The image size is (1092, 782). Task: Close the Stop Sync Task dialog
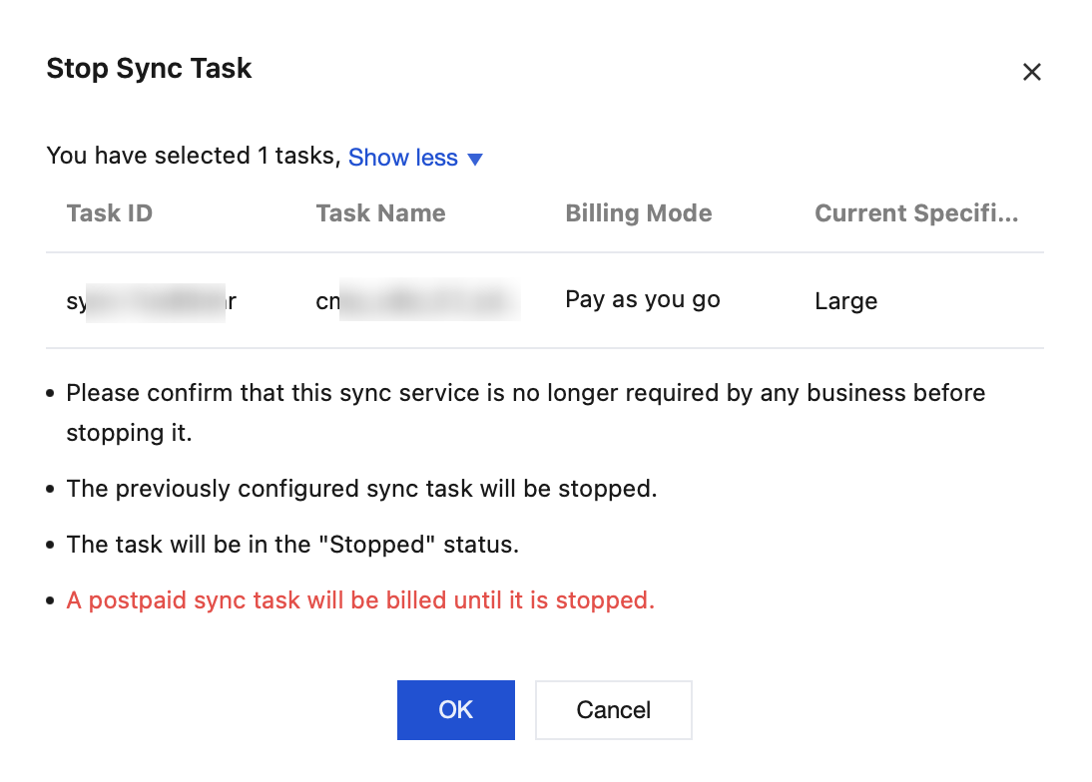pyautogui.click(x=1032, y=72)
